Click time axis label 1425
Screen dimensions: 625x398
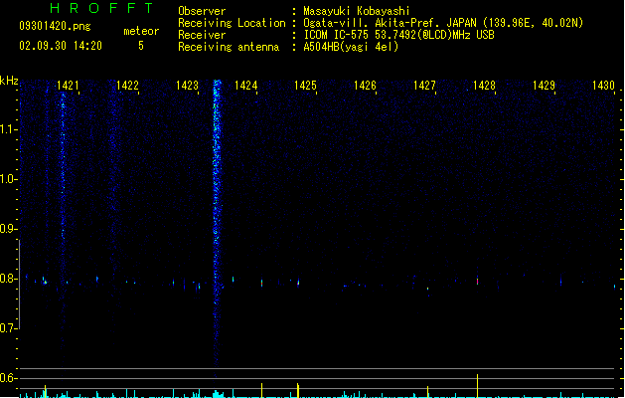pyautogui.click(x=305, y=86)
